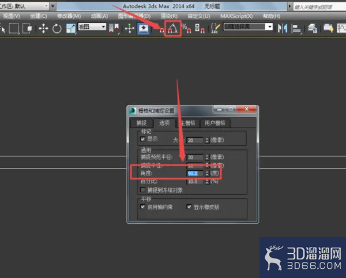Toggle 捕捉到冻结对象 checkbox
The width and height of the screenshot is (346, 278).
point(142,190)
